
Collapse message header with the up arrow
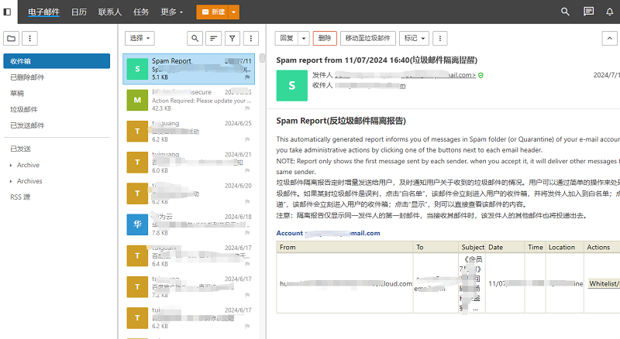(609, 39)
